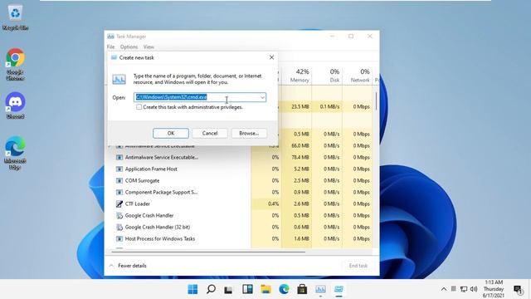Sort by the Network column header
531x299 pixels.
click(358, 76)
